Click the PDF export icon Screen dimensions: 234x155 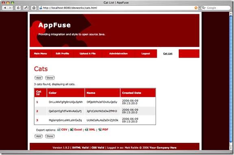100,130
